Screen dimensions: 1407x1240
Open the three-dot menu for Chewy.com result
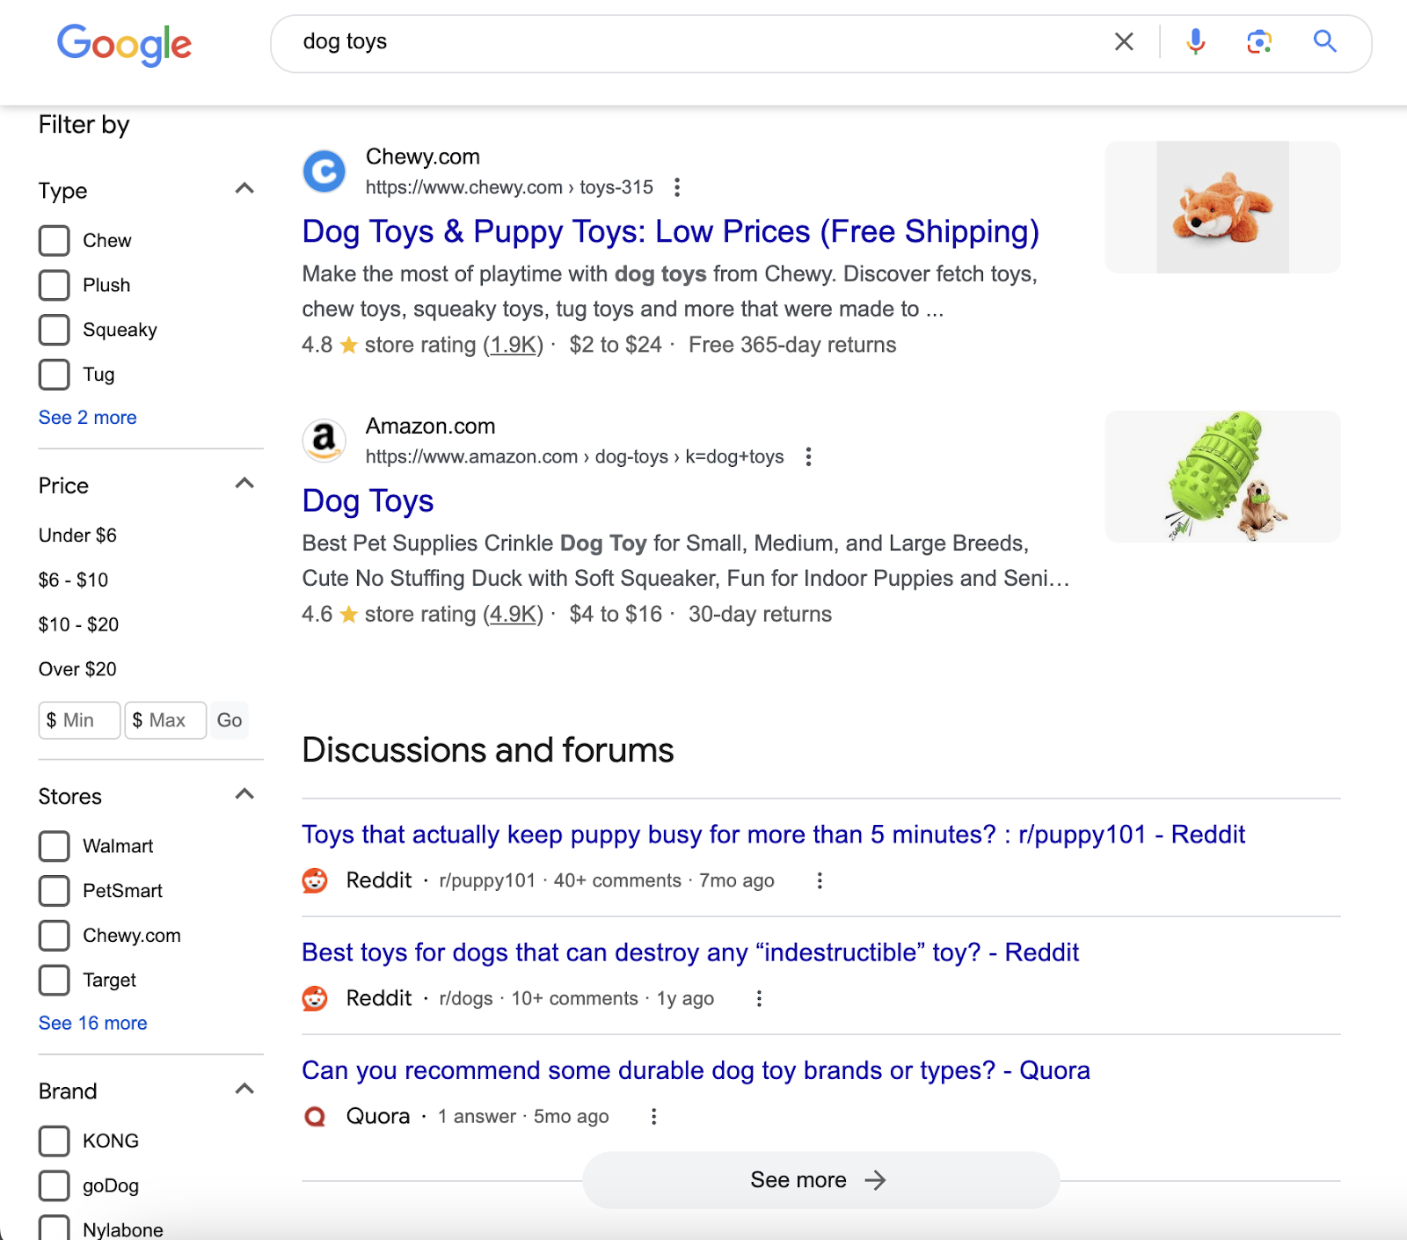[x=676, y=187]
